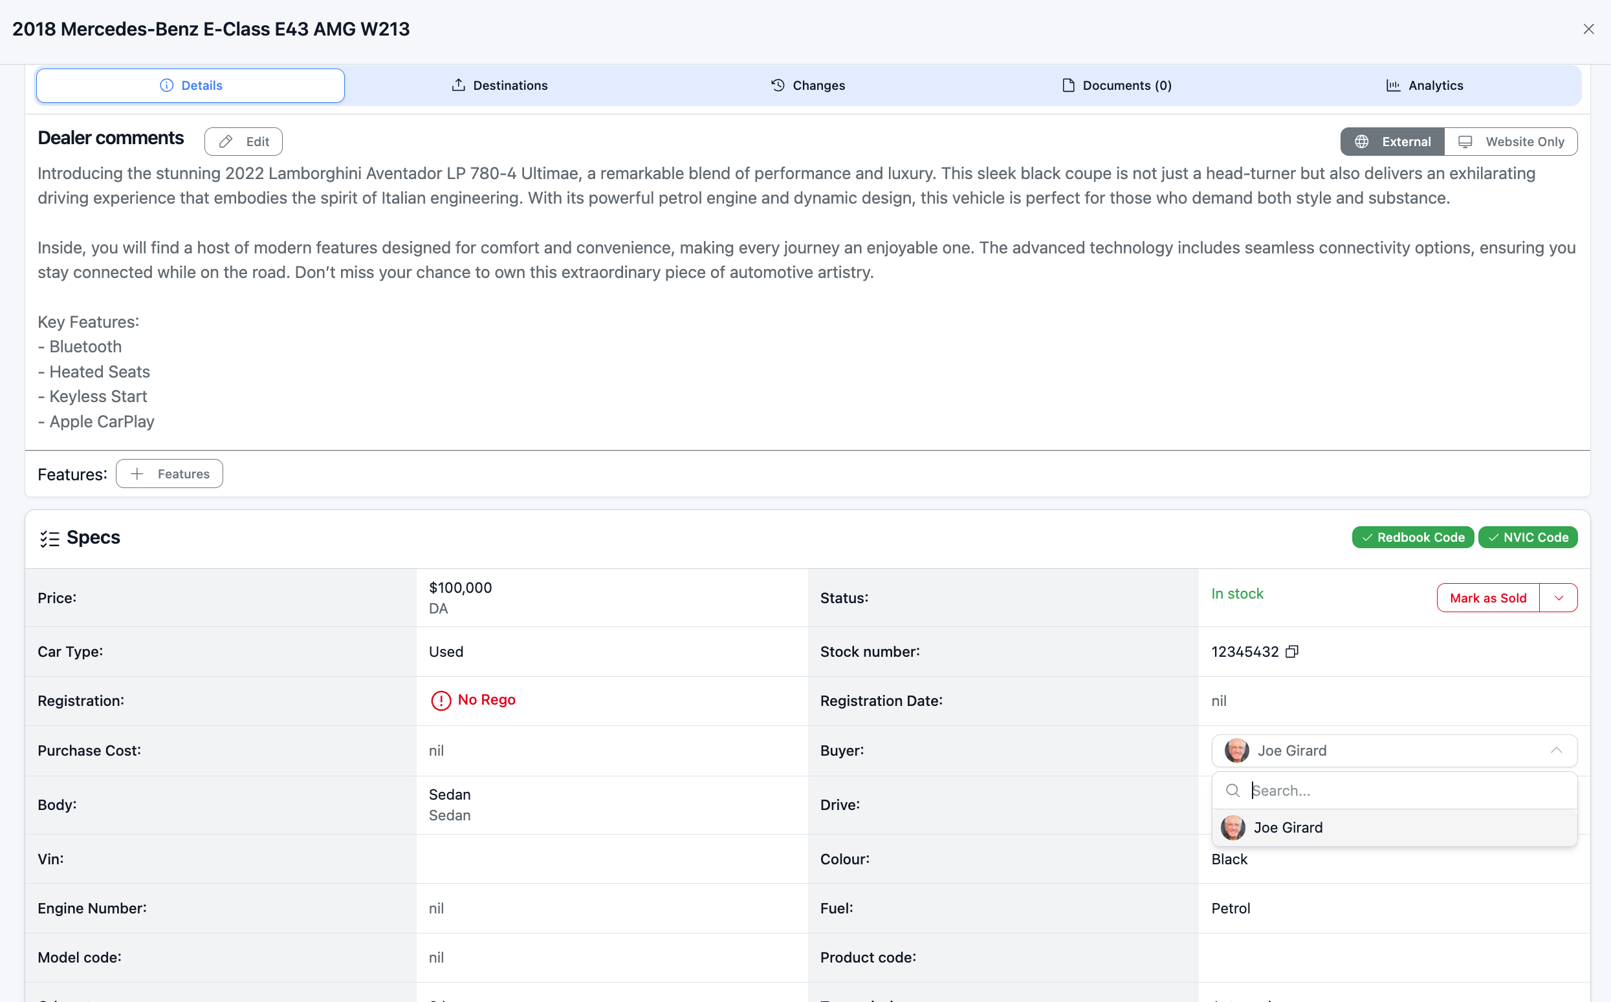Open the Documents (0) tab
The height and width of the screenshot is (1002, 1611).
[x=1116, y=85]
